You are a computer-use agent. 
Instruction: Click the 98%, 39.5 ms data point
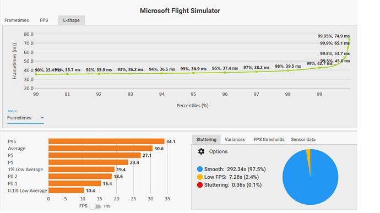click(x=288, y=70)
